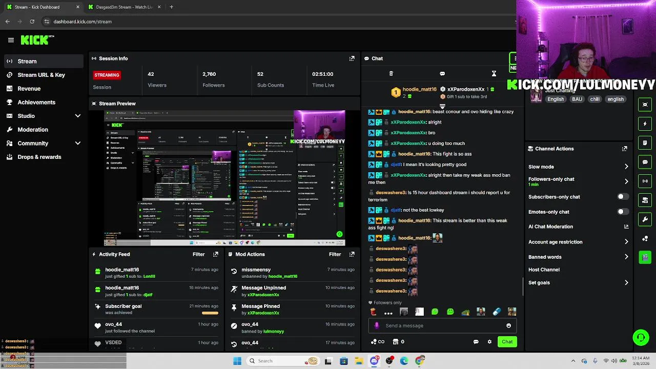
Task: Open Discord from the taskbar
Action: point(374,361)
